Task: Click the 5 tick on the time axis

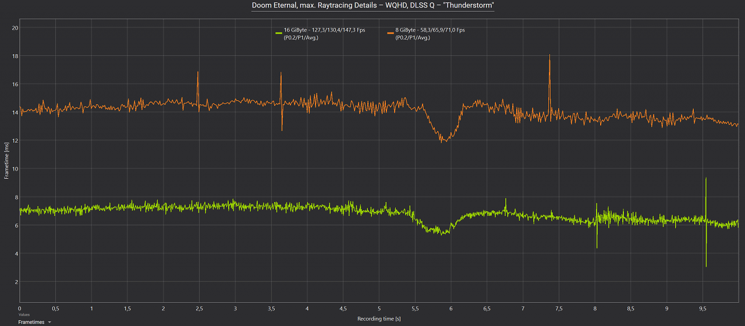Action: click(379, 309)
